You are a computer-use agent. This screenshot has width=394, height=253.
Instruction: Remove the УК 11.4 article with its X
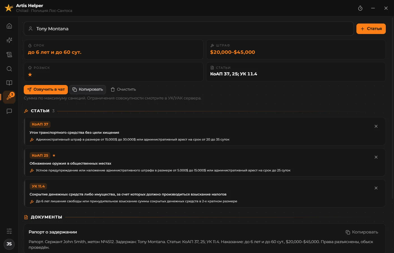click(x=376, y=188)
